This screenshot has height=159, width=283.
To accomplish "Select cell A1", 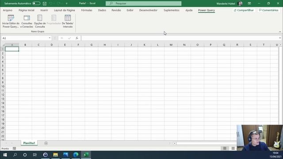I will (x=12, y=49).
